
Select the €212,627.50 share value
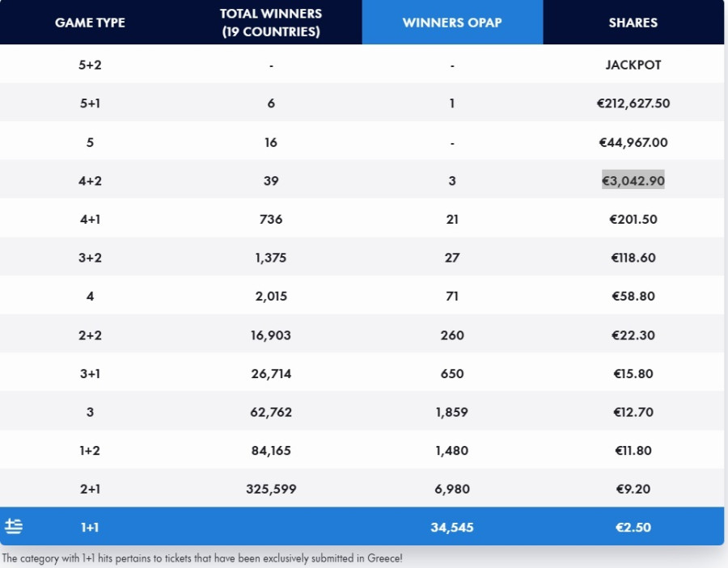633,103
